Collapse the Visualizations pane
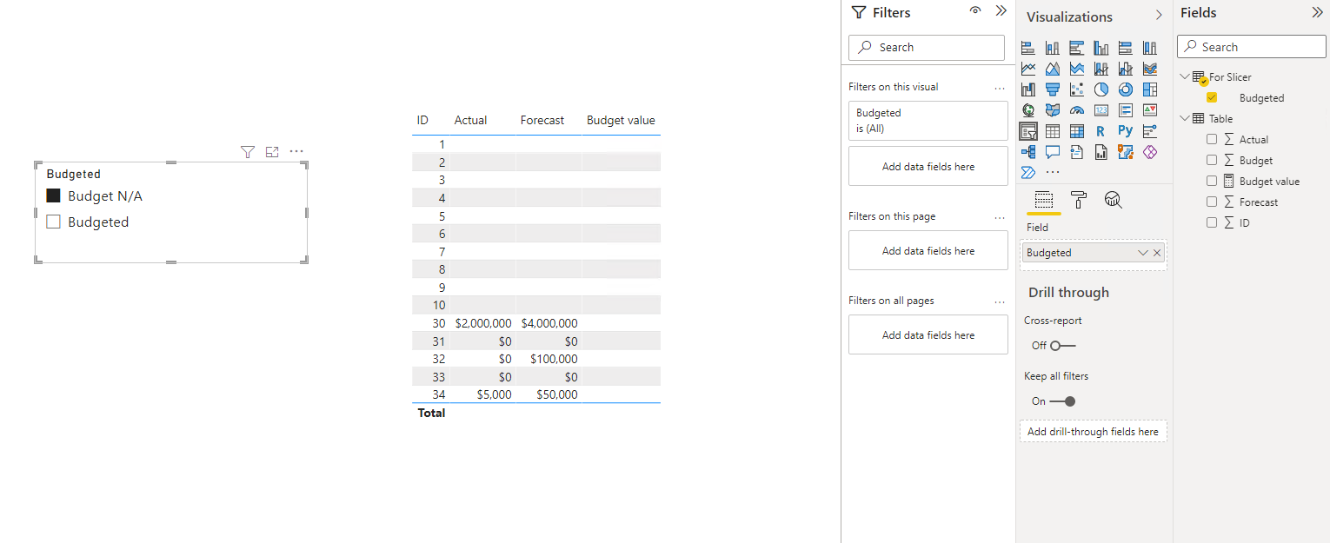1330x543 pixels. [x=1159, y=16]
